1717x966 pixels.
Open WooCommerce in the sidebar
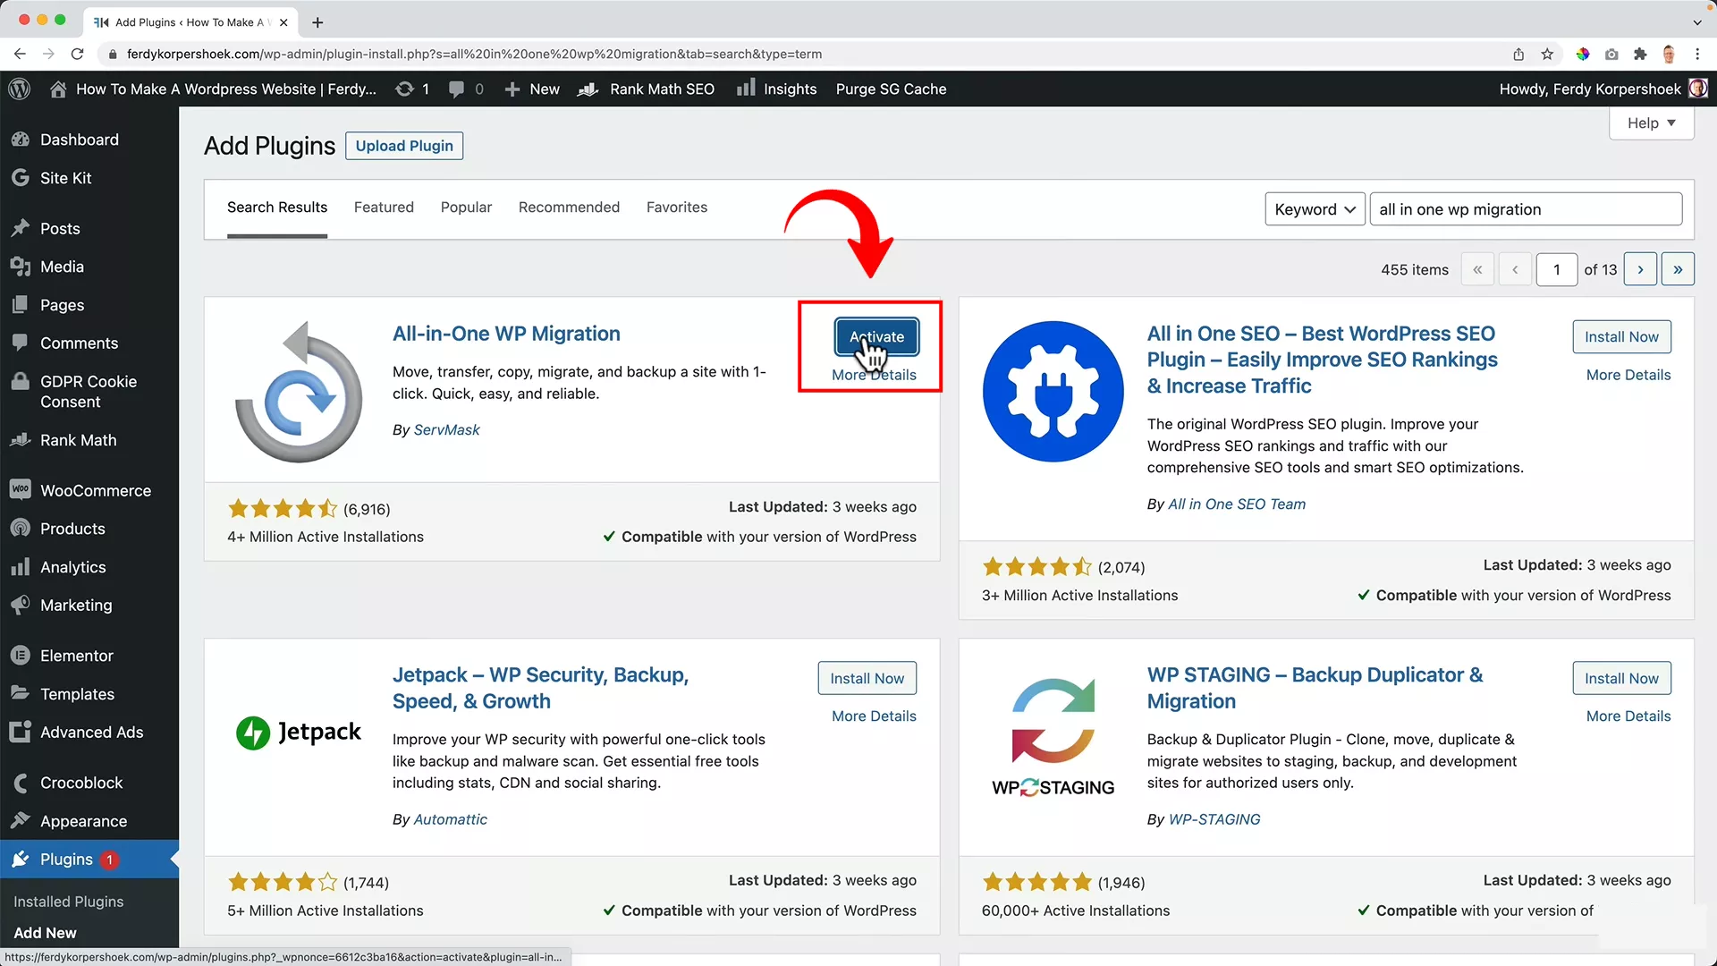[x=95, y=491]
